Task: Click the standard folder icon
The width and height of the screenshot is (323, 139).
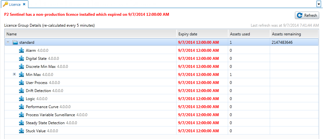Action: tap(15, 42)
